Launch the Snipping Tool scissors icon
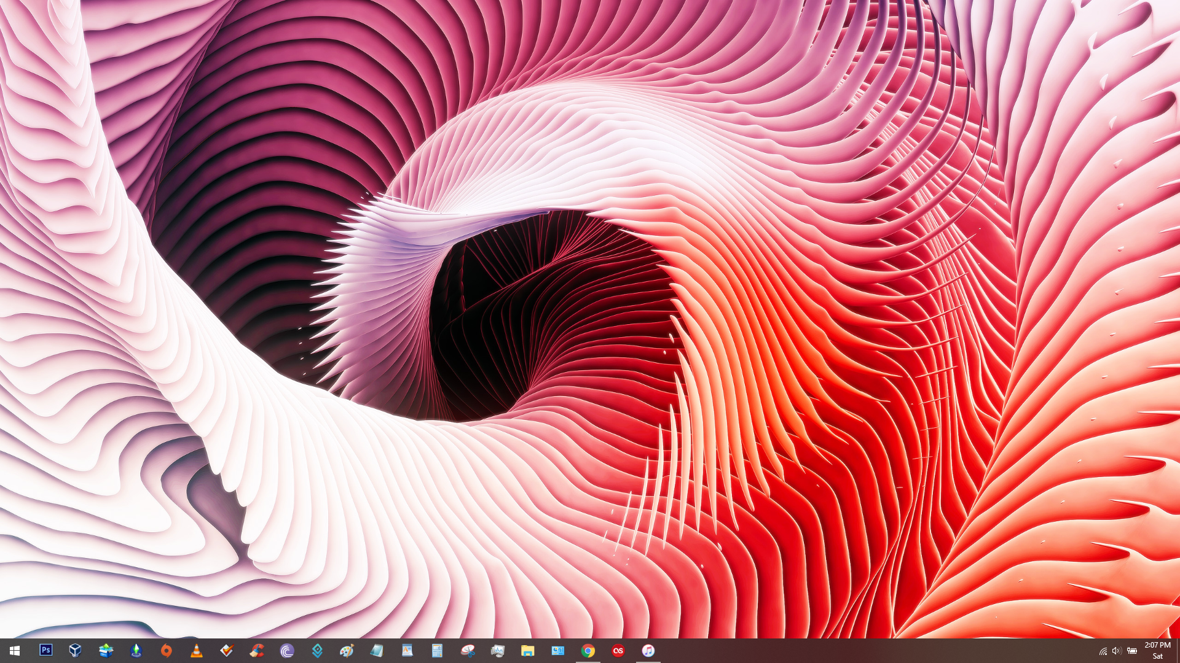The width and height of the screenshot is (1180, 663). click(467, 650)
